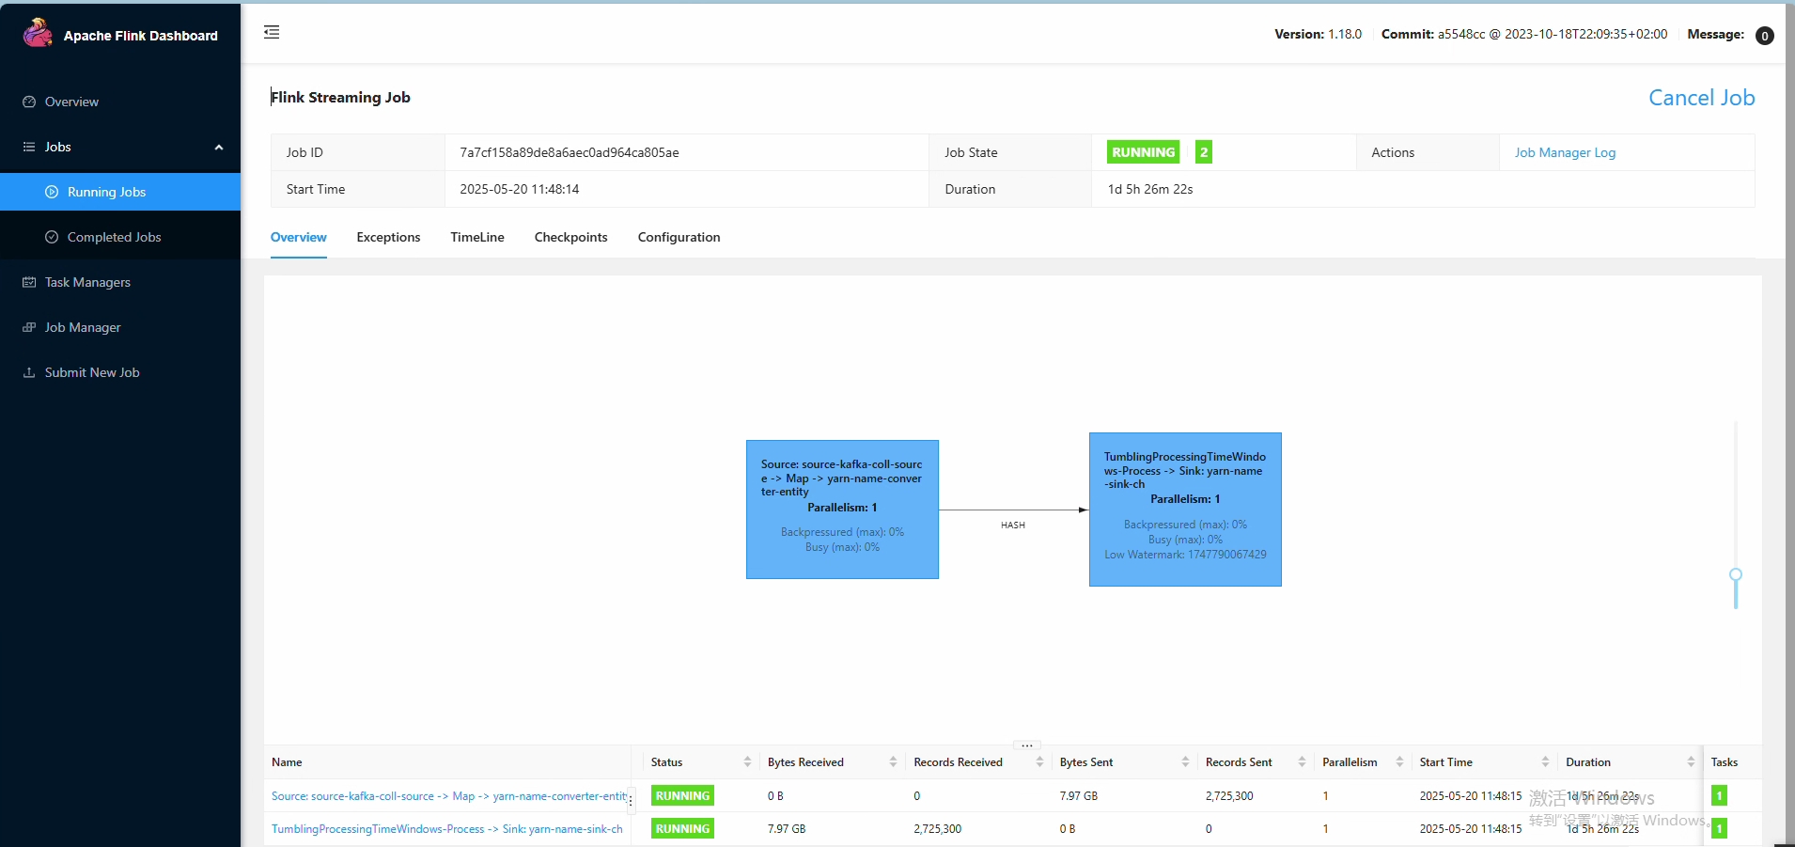Click the Running Jobs play-circle icon

[x=52, y=192]
